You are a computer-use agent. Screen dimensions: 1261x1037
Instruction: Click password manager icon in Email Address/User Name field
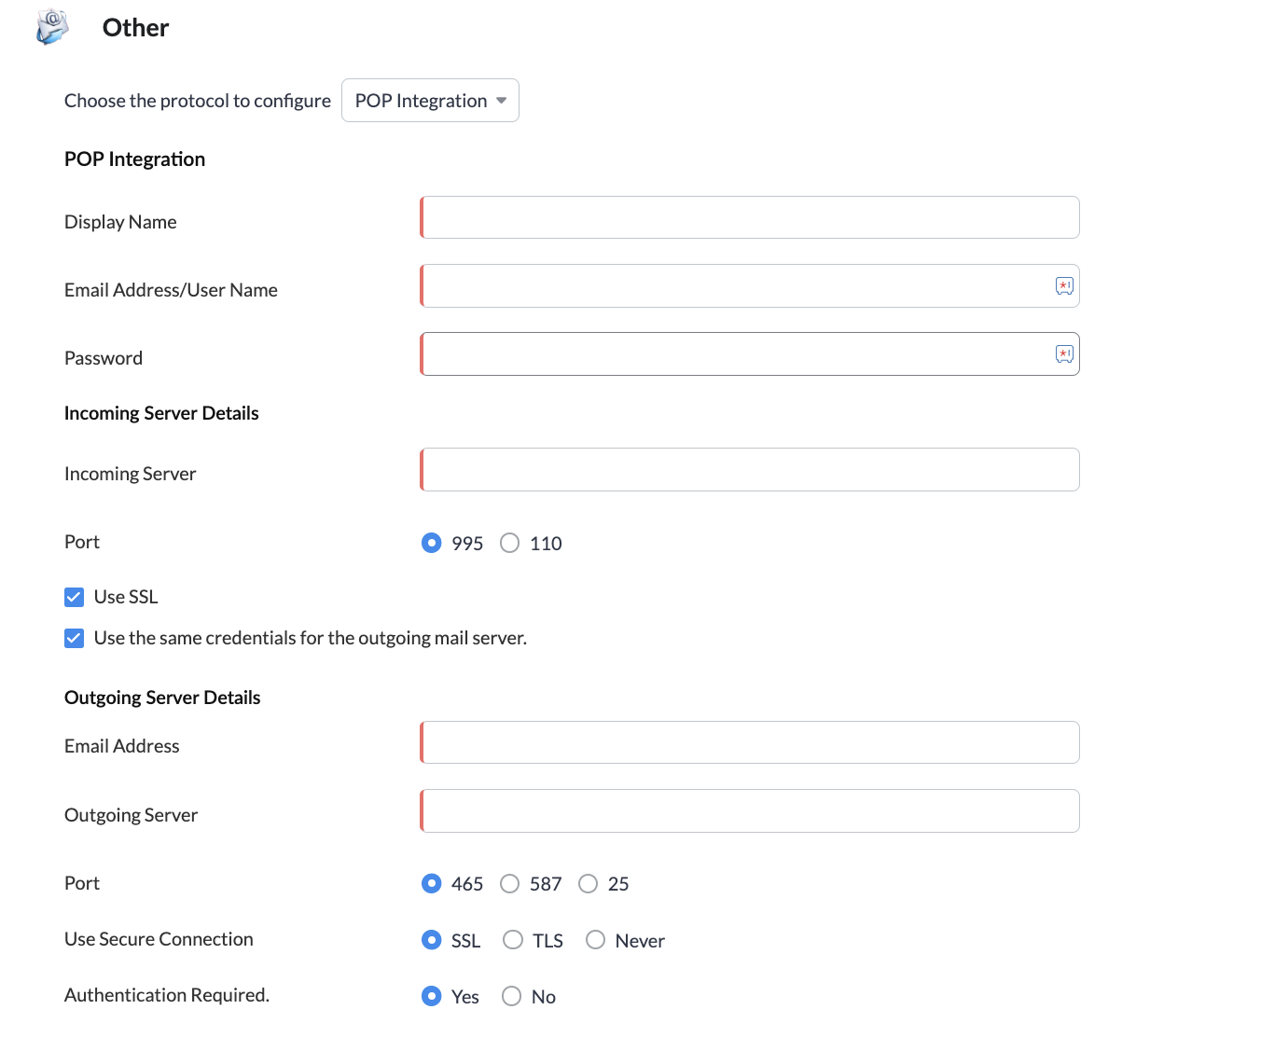1064,286
